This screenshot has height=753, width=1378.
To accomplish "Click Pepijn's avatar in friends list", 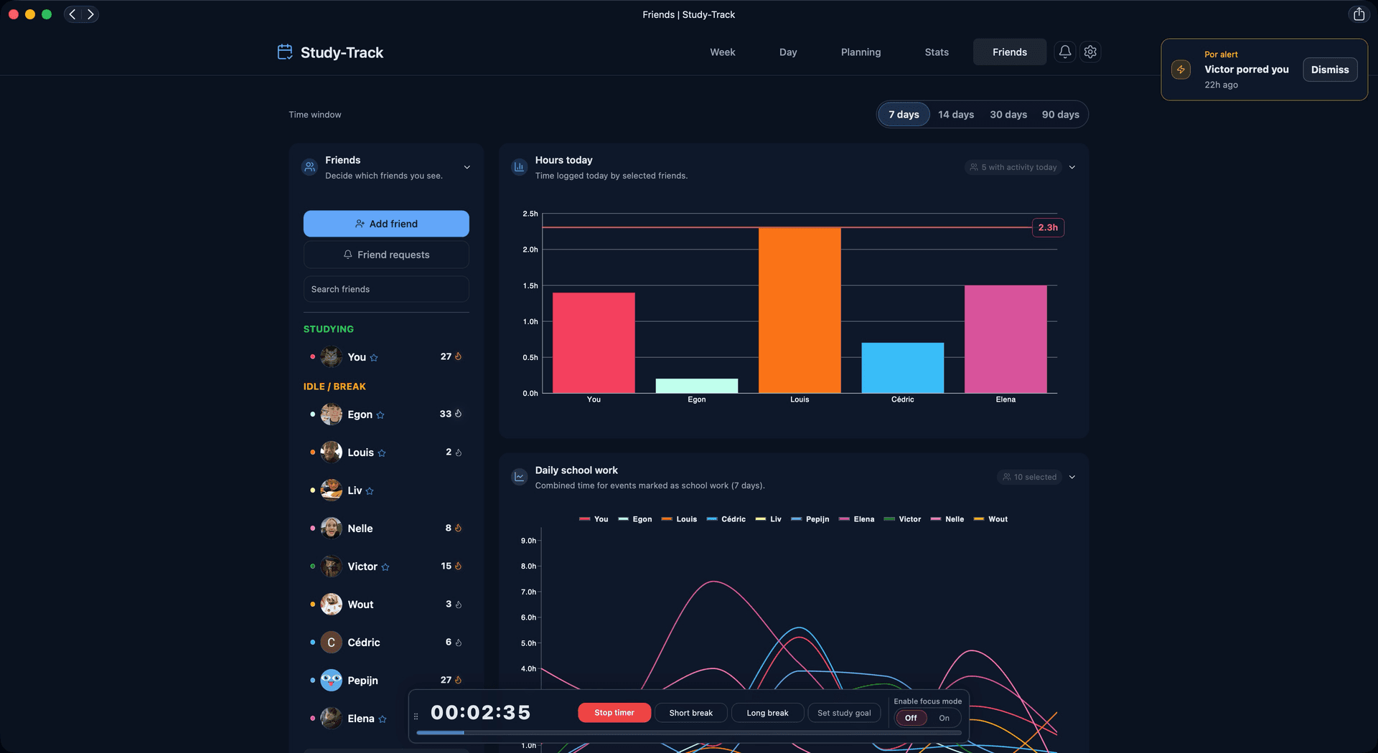I will (x=331, y=680).
